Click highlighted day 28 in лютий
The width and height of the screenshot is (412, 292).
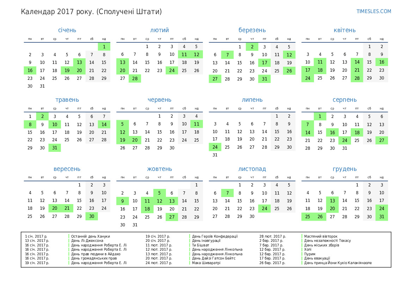[x=135, y=78]
